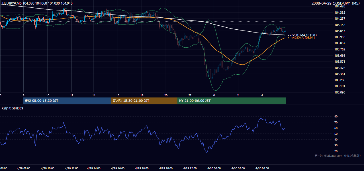Click RSI scale value 40
364x171 pixels.
click(336, 139)
